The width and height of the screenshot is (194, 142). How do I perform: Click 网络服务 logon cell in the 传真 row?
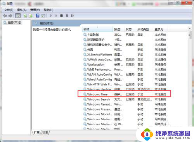pos(160,50)
